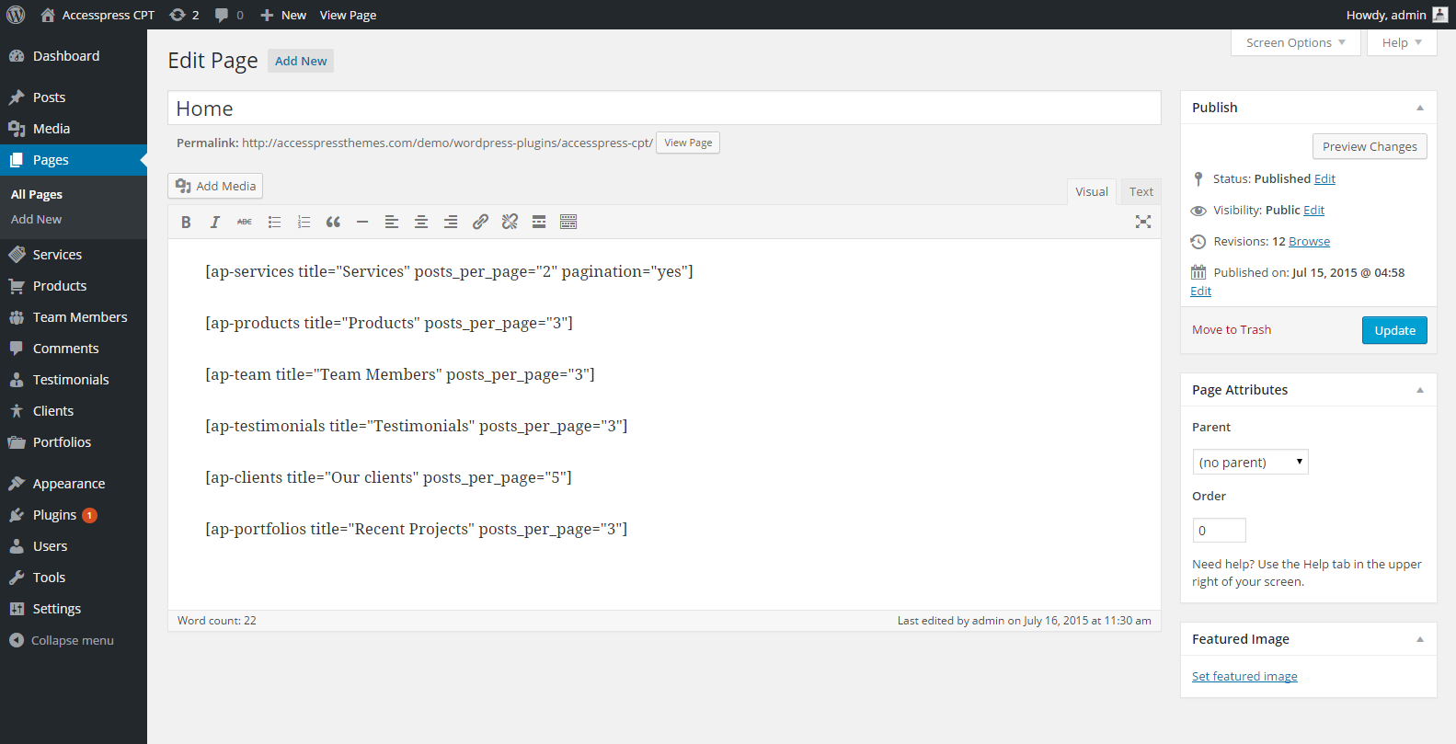This screenshot has height=744, width=1456.
Task: Open the Dashboard menu
Action: point(74,56)
